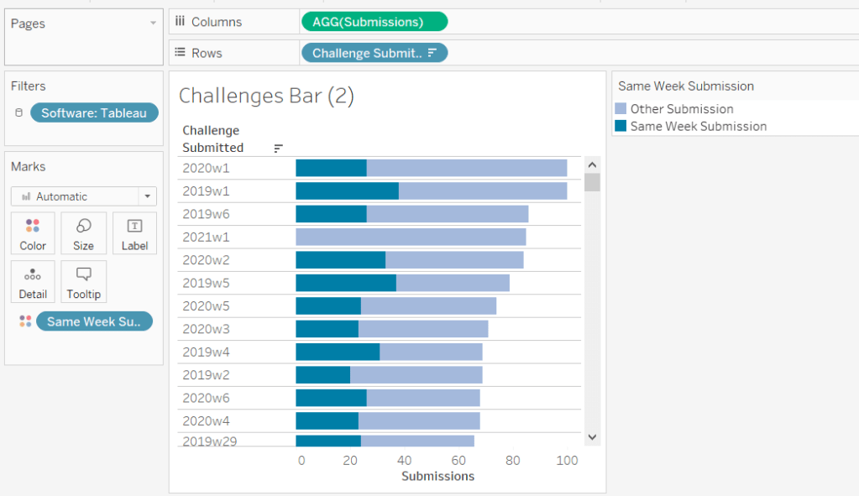The height and width of the screenshot is (496, 859).
Task: Click the Tooltip mark card icon
Action: click(83, 281)
